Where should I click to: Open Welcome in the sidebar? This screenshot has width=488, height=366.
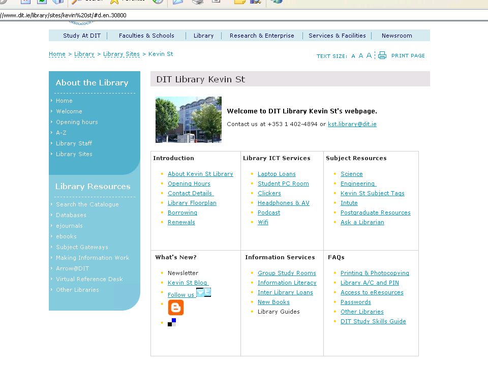69,111
